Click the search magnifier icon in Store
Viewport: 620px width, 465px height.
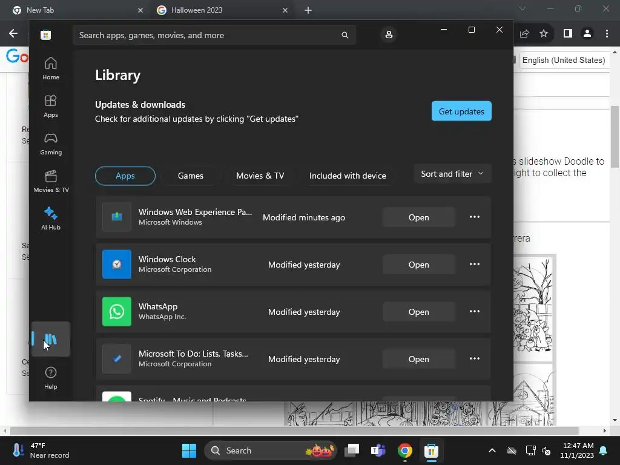345,35
